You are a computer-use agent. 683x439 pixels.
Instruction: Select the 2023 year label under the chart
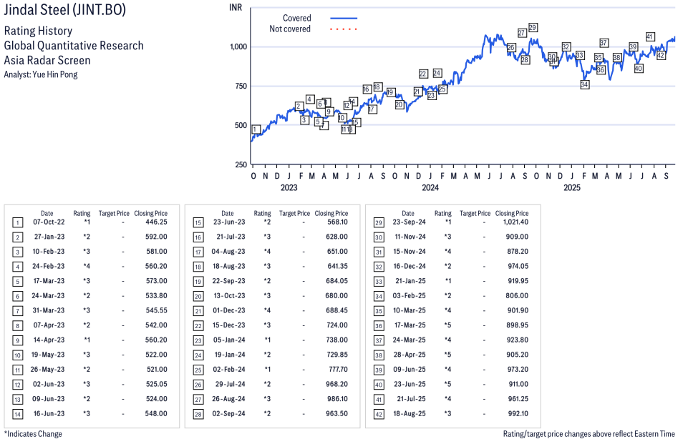click(289, 187)
